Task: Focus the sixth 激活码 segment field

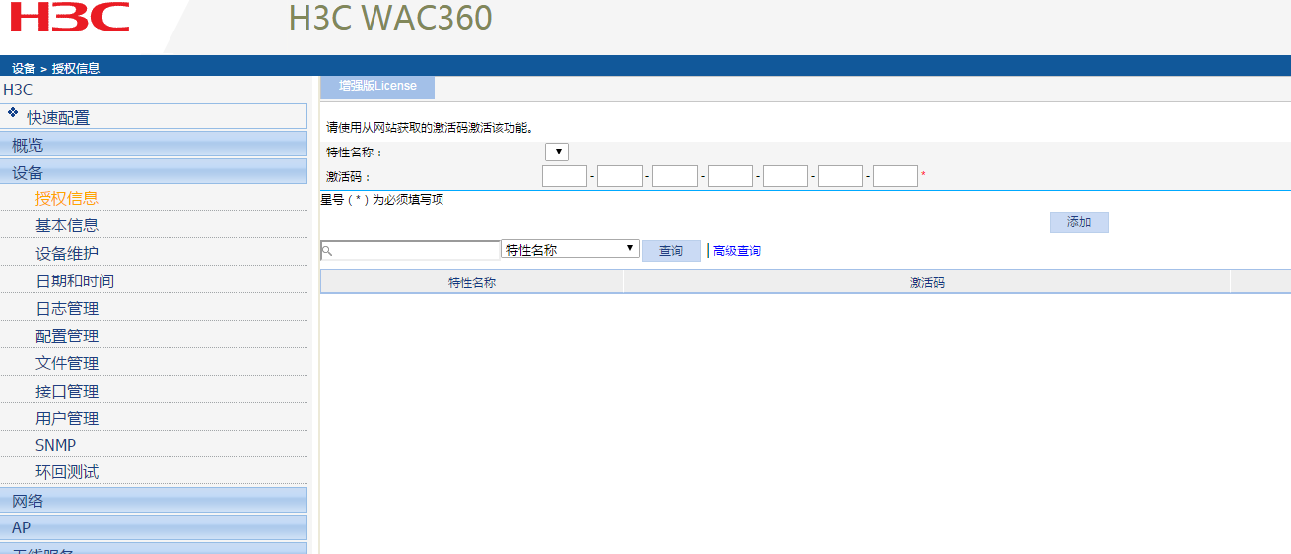Action: tap(841, 176)
